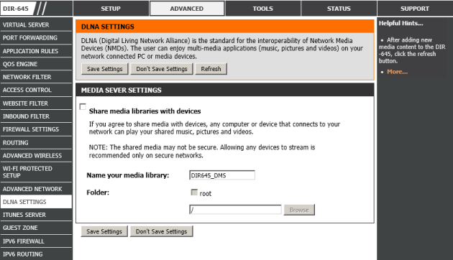The image size is (453, 260).
Task: Open Firewall Settings page
Action: point(36,129)
